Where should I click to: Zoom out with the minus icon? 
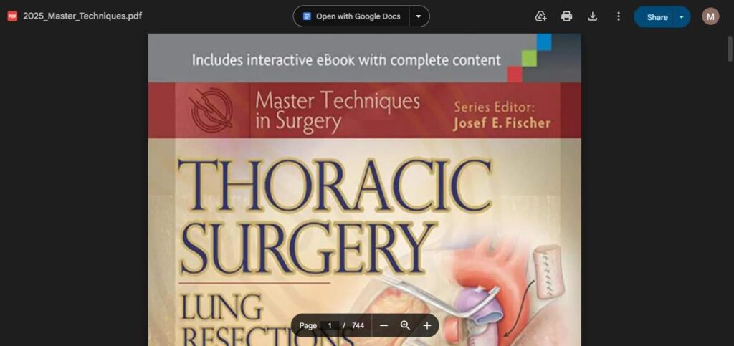[x=384, y=325]
